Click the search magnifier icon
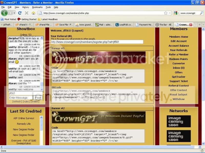This screenshot has height=153, width=205. (201, 13)
